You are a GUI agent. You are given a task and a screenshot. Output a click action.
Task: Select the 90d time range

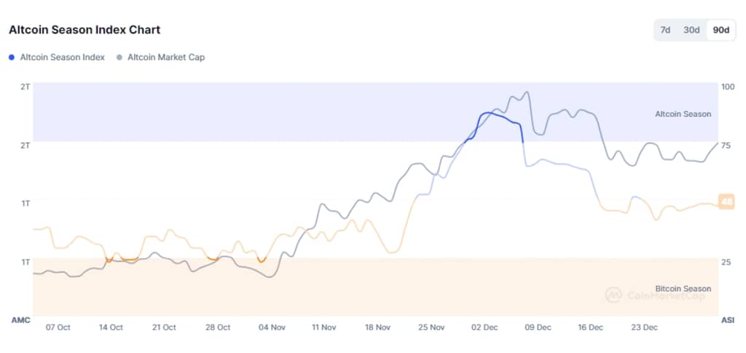click(721, 30)
